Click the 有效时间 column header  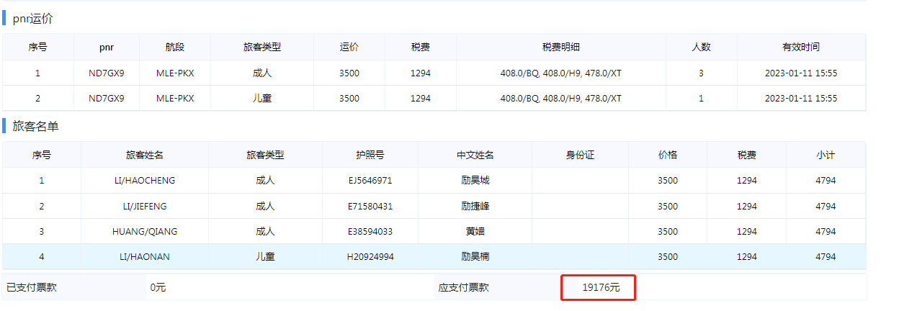(x=800, y=47)
